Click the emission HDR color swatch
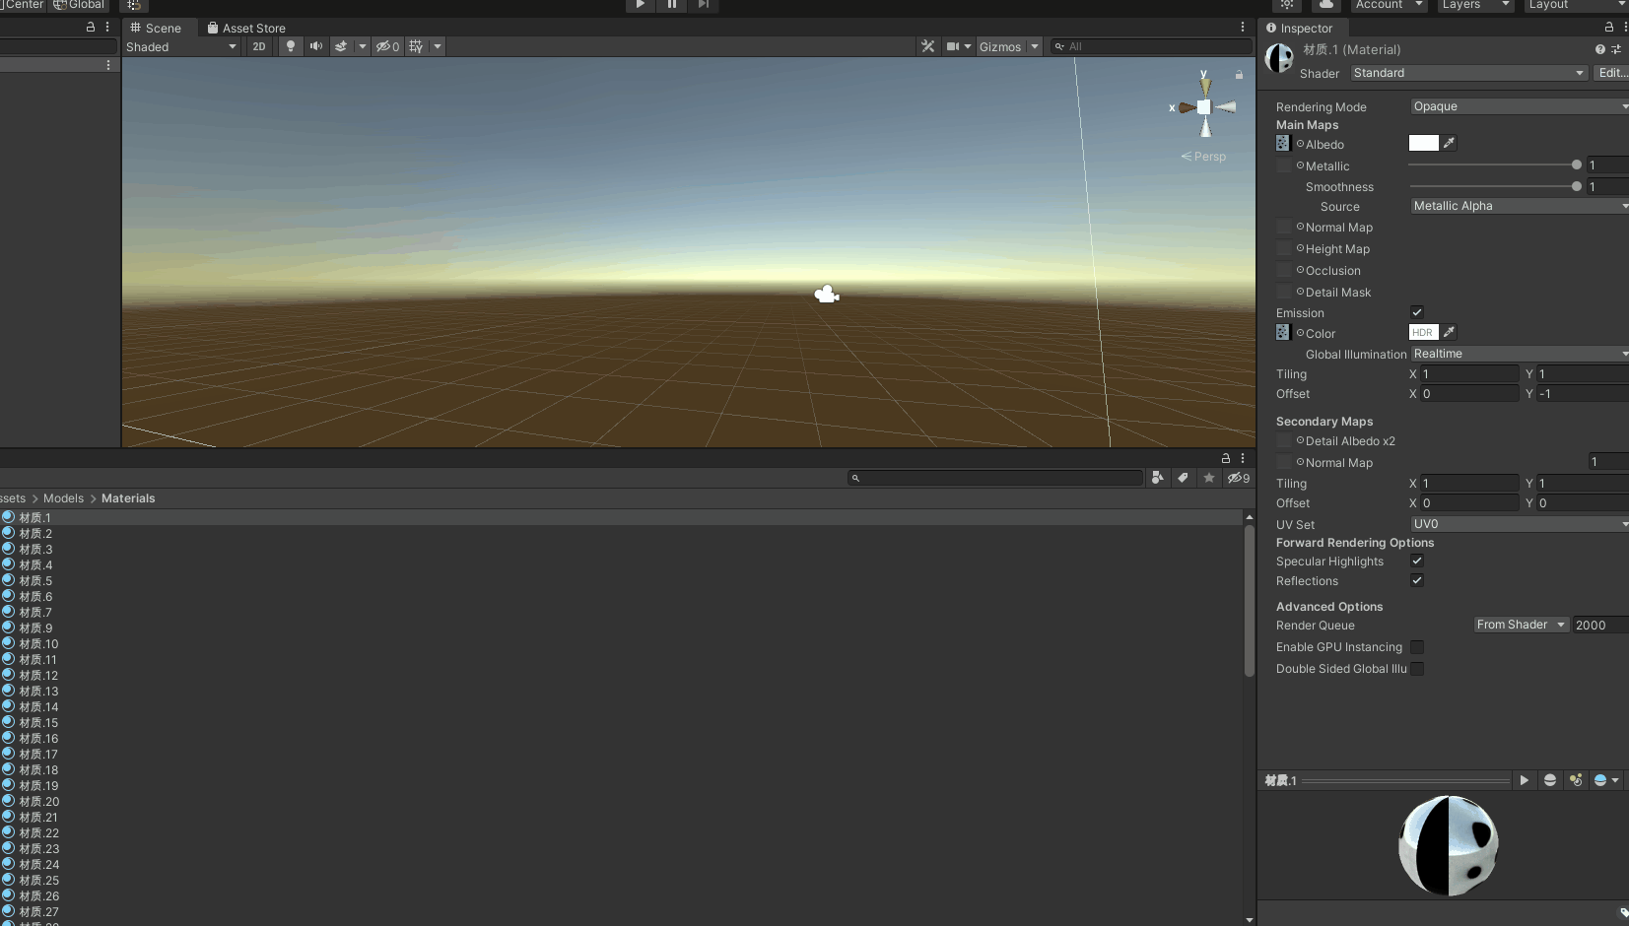The image size is (1629, 926). pos(1424,332)
